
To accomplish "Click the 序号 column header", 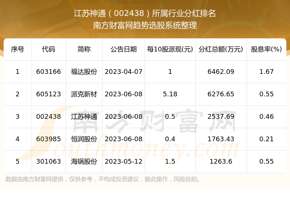I will [17, 49].
